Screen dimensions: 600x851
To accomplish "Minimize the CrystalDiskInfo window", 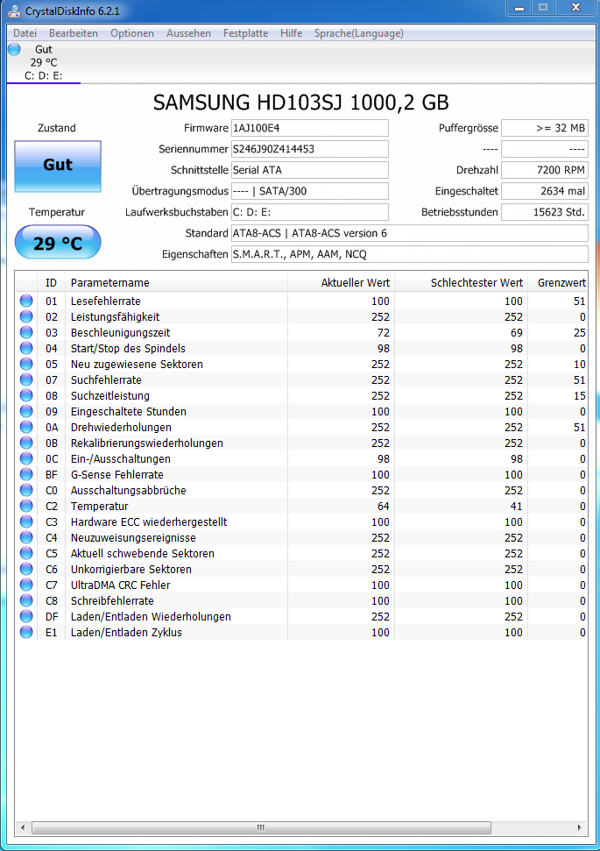I will (x=519, y=8).
